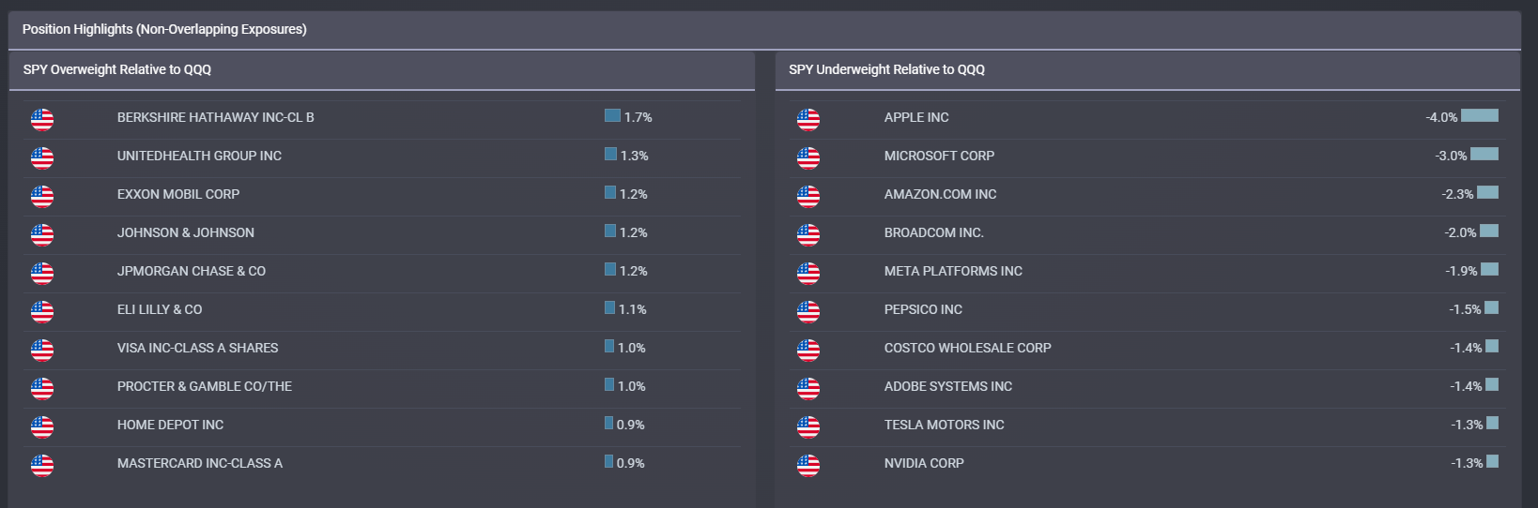Image resolution: width=1538 pixels, height=508 pixels.
Task: Click the US flag icon beside Eli Lilly
Action: click(42, 312)
